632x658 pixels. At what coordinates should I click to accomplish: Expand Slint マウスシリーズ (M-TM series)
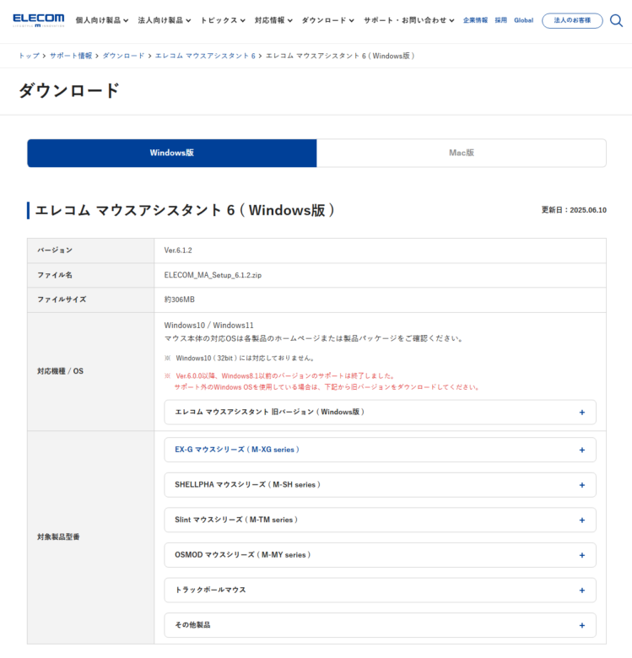click(x=380, y=520)
